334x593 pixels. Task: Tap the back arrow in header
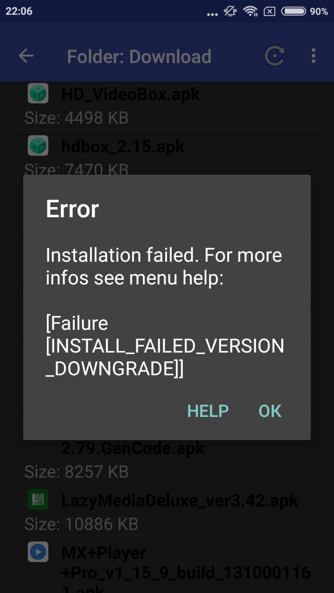coord(26,56)
